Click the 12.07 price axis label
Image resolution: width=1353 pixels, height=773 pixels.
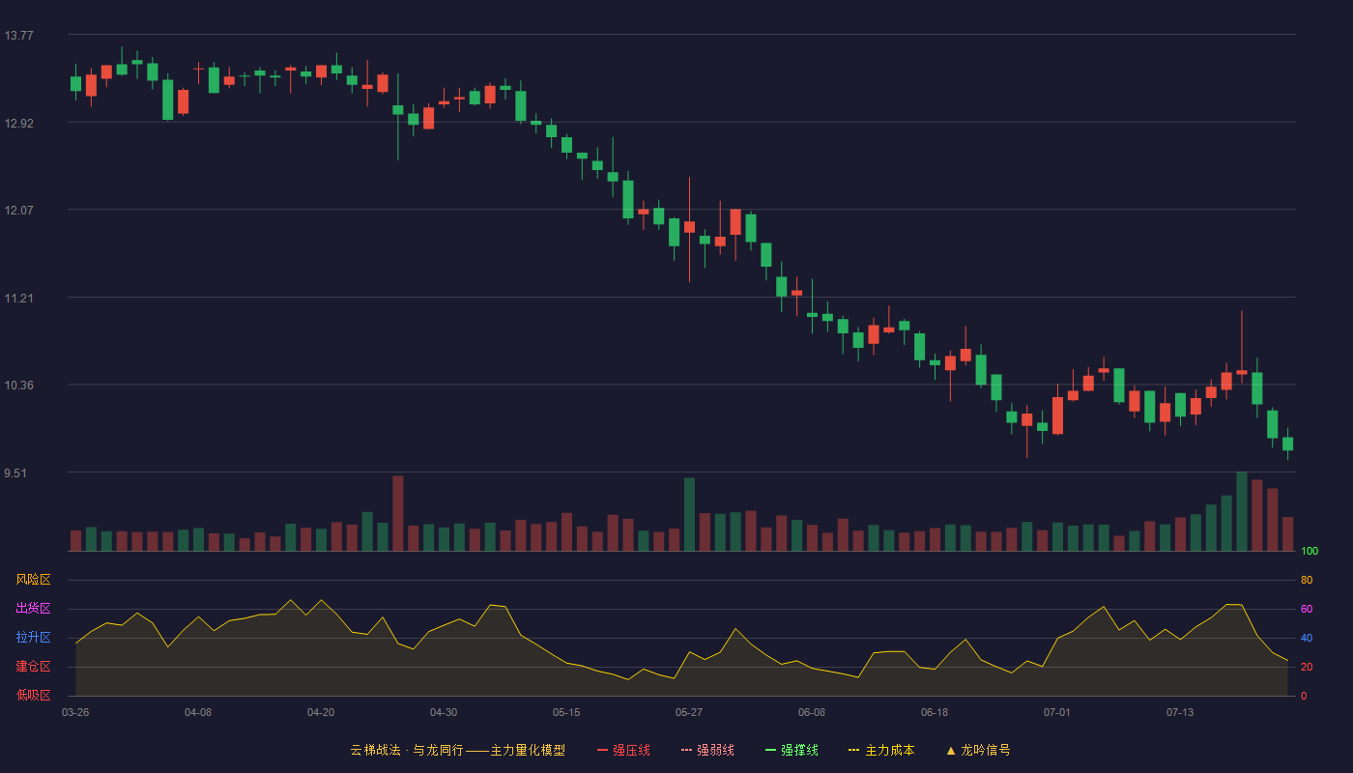pyautogui.click(x=18, y=211)
